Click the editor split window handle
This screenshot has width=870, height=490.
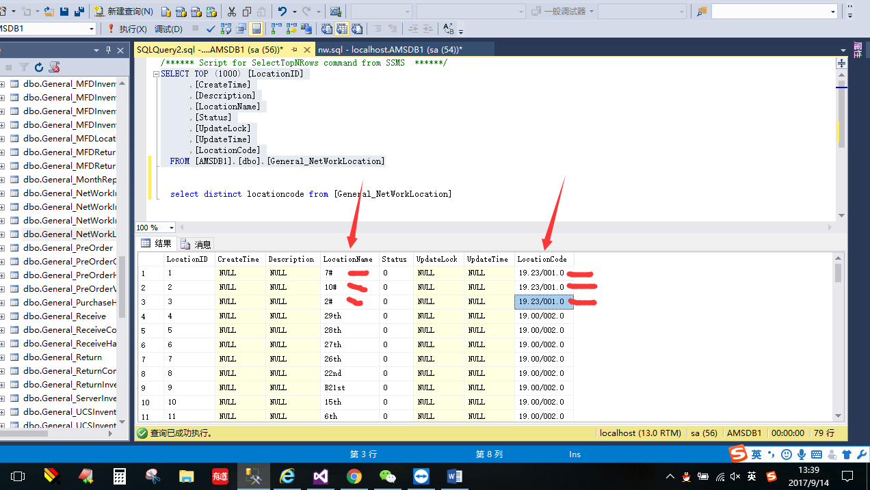pos(841,62)
